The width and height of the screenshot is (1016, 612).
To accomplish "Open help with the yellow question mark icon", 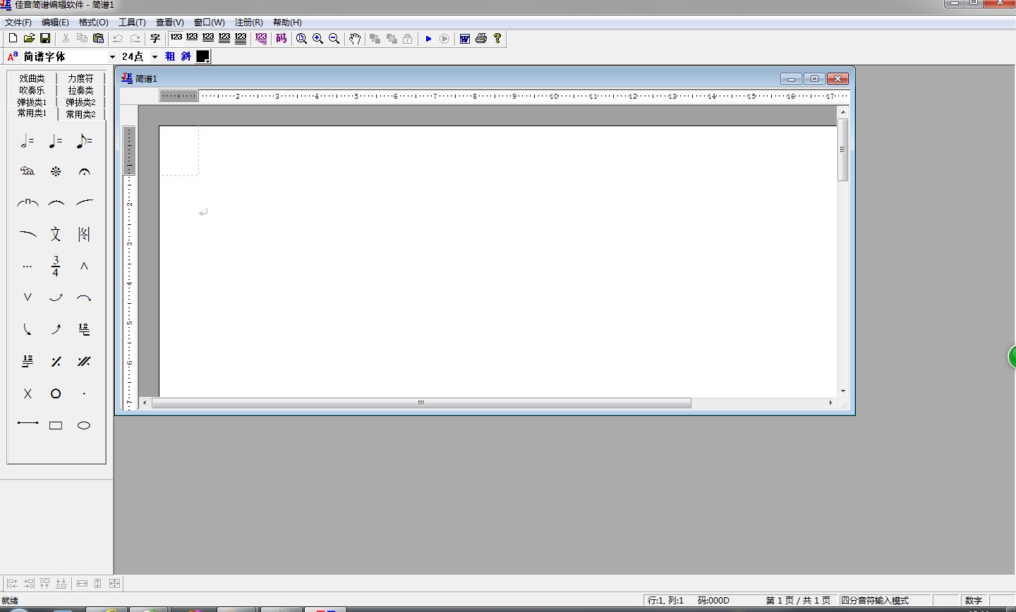I will point(497,39).
